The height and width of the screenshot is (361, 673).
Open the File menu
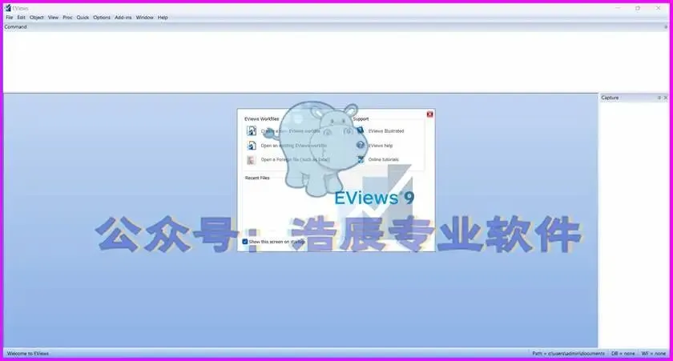pyautogui.click(x=10, y=18)
